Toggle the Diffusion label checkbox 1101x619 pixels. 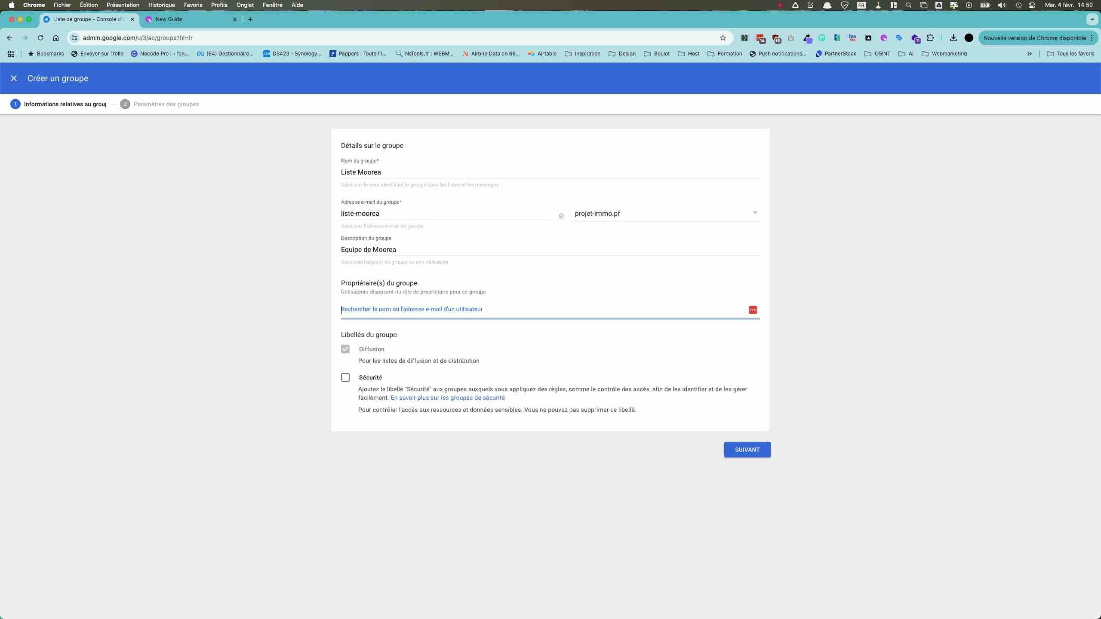345,349
